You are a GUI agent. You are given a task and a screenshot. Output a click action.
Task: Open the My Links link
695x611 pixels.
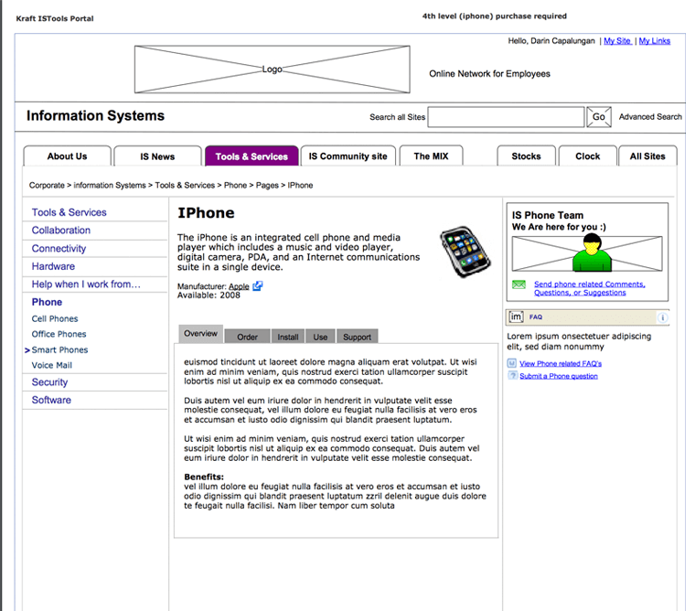click(654, 41)
